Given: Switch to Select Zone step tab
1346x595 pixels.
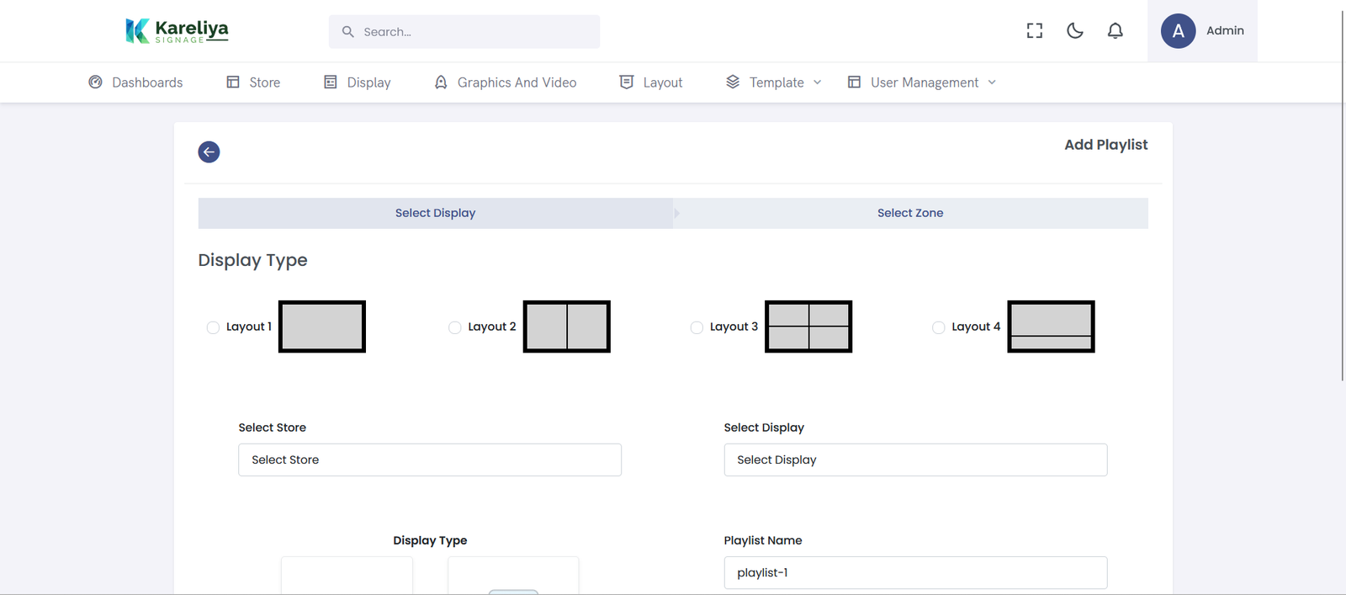Looking at the screenshot, I should point(910,213).
